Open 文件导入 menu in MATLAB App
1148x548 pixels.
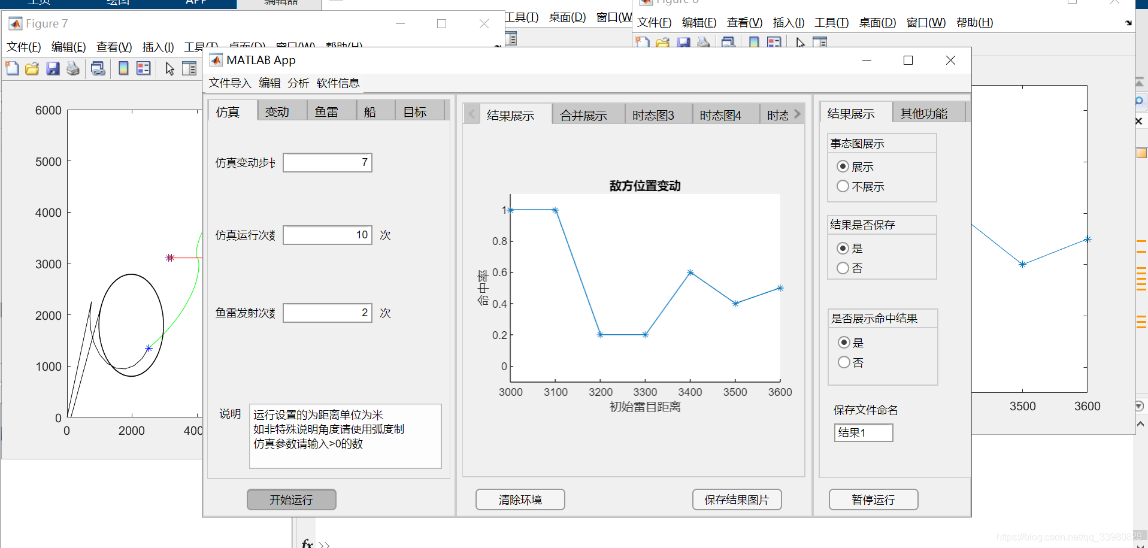230,83
